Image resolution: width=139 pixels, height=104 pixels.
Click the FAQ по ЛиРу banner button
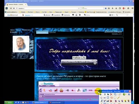point(79,62)
